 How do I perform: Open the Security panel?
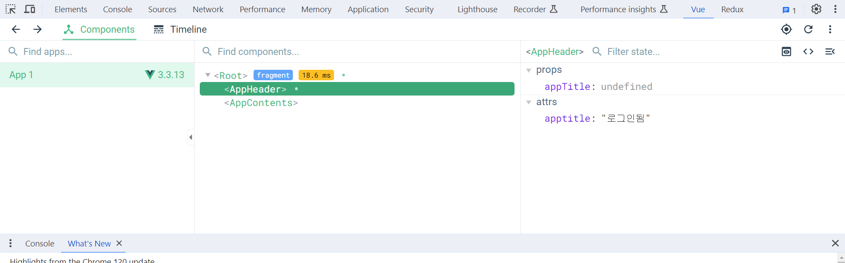[419, 9]
